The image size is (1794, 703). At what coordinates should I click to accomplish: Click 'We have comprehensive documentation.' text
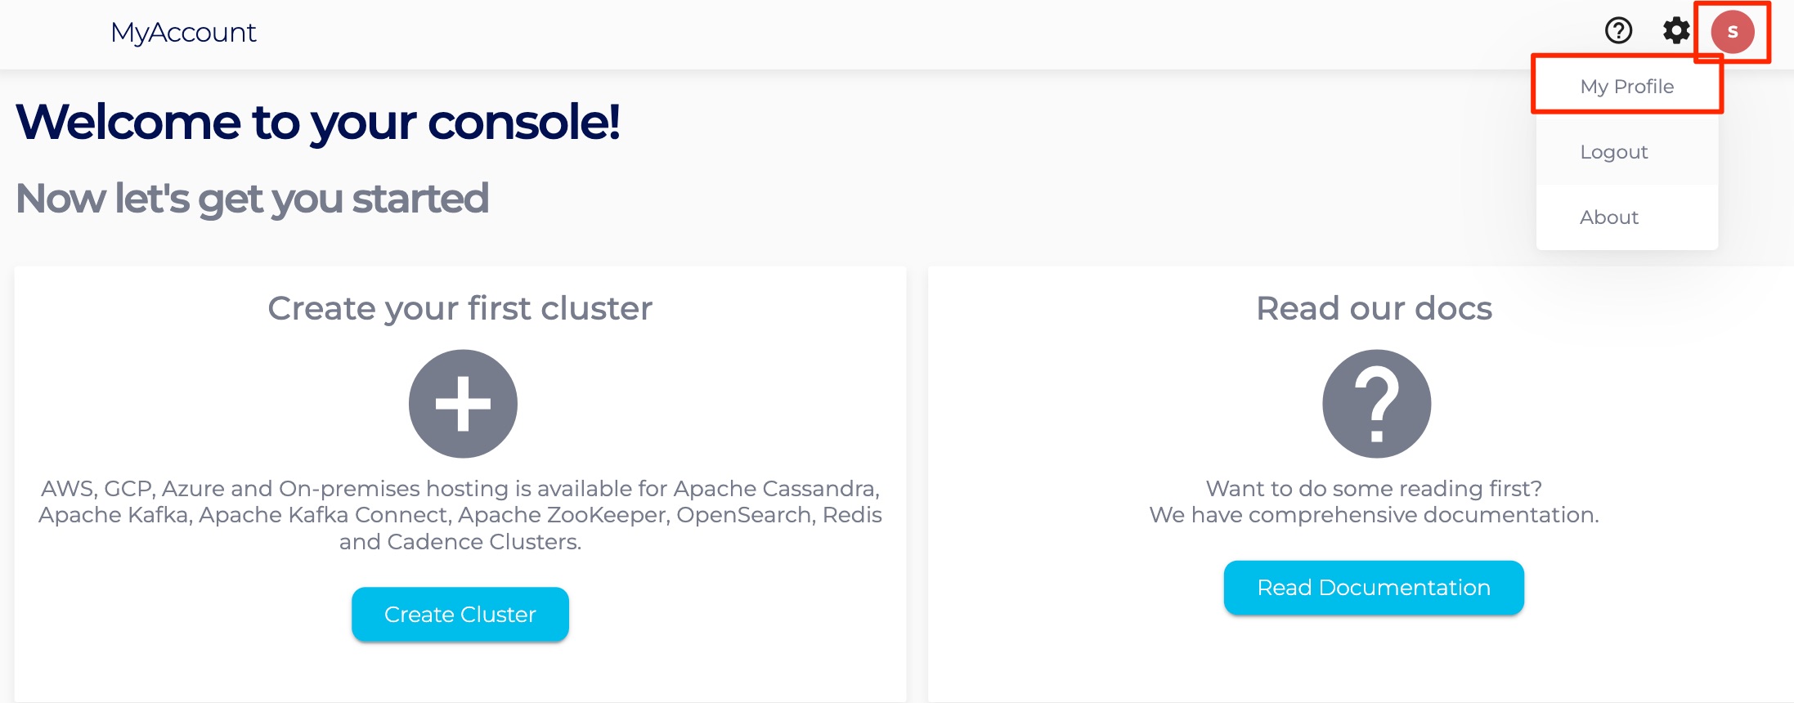[1374, 515]
